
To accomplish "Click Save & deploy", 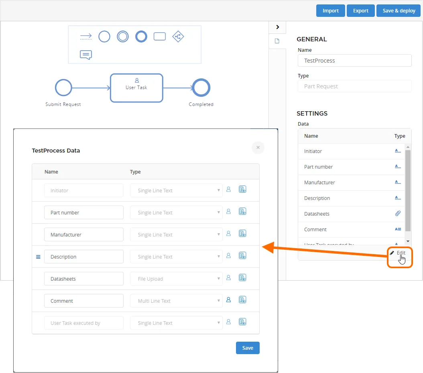I will [x=399, y=11].
